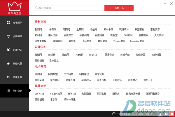Open 求字体 link
Viewport: 175px width, 117px height.
pyautogui.click(x=54, y=99)
